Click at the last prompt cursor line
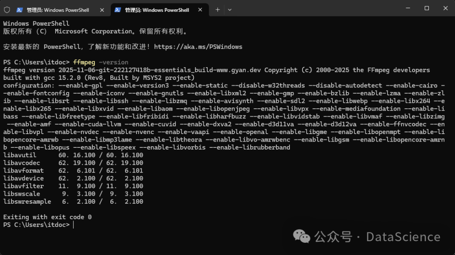Viewport: 455px width, 255px height. pos(39,225)
